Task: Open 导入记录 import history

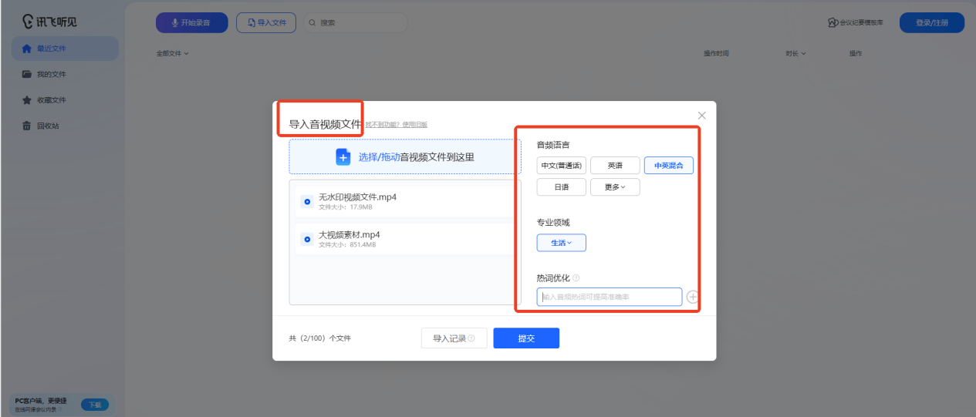Action: click(x=454, y=338)
